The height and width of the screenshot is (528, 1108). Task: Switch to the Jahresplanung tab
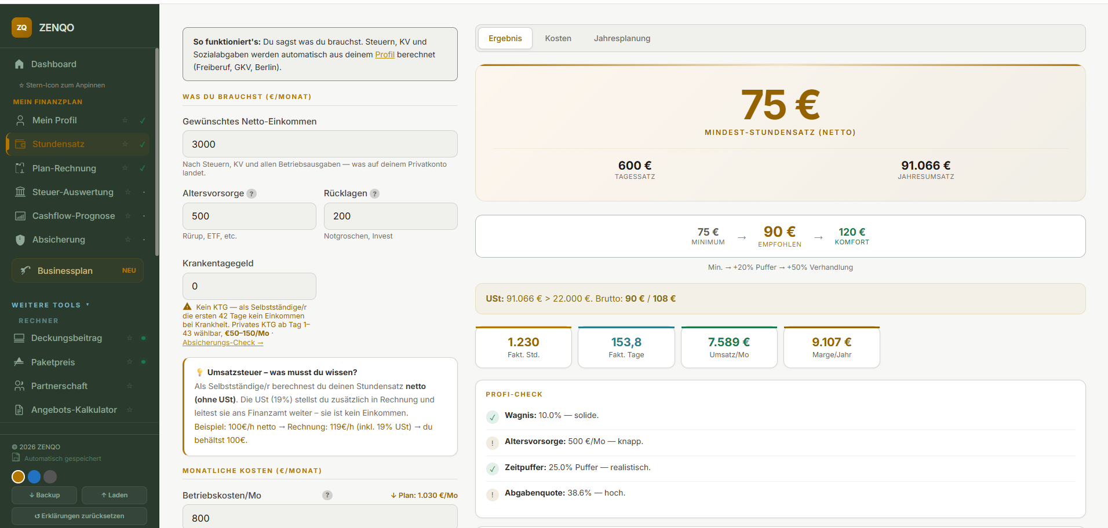tap(622, 38)
